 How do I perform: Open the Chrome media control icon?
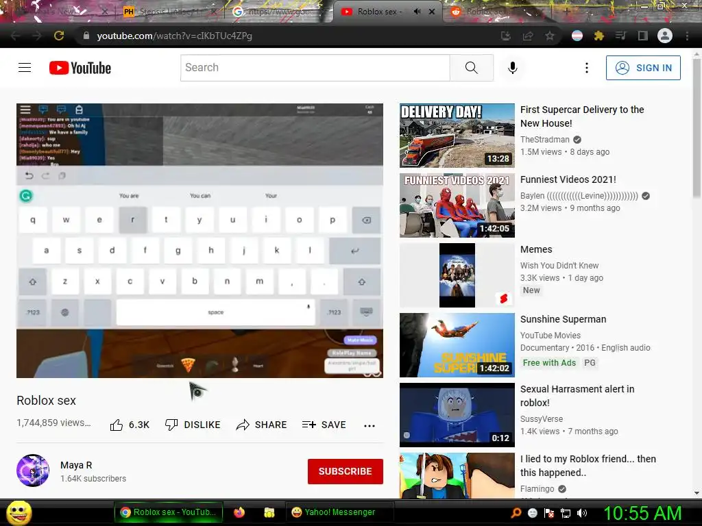click(620, 36)
